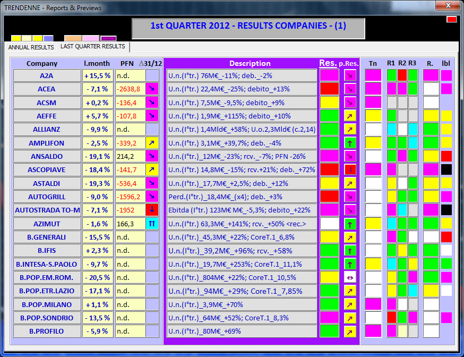464x357 pixels.
Task: Click A2A p.Res. trend arrow icon
Action: pos(350,75)
